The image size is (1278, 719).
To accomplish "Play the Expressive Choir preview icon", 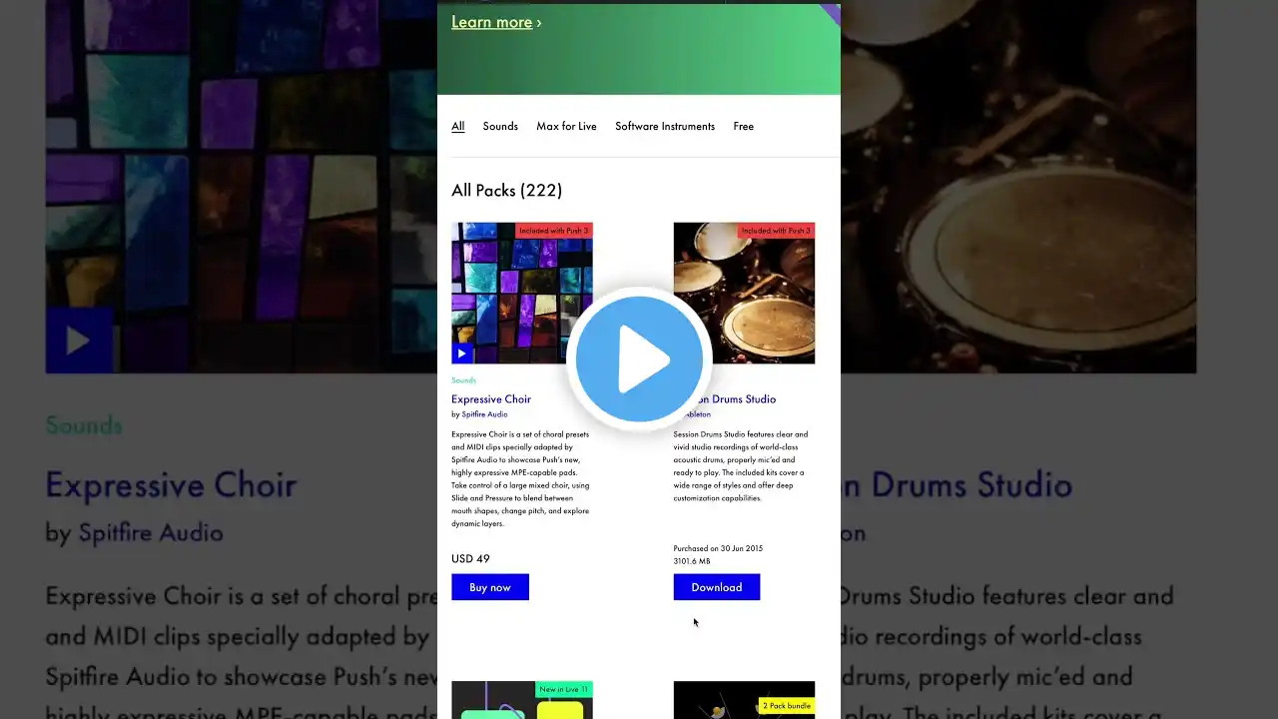I will pos(461,354).
